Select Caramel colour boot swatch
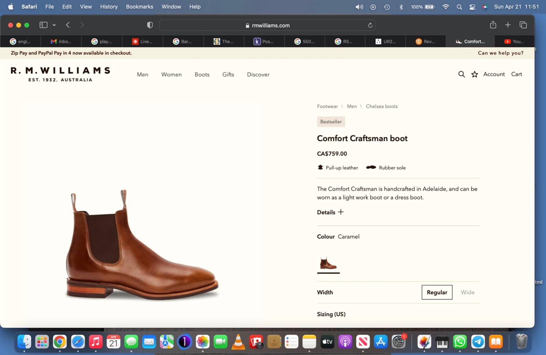Image resolution: width=546 pixels, height=355 pixels. pos(328,264)
